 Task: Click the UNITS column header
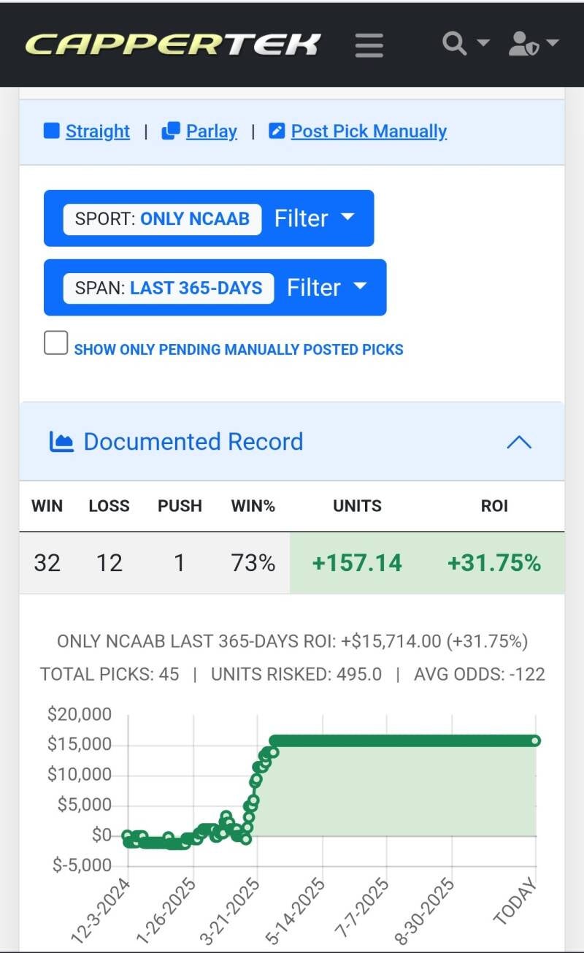pos(357,506)
